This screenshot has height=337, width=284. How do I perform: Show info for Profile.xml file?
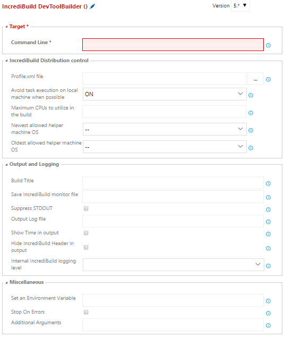268,79
